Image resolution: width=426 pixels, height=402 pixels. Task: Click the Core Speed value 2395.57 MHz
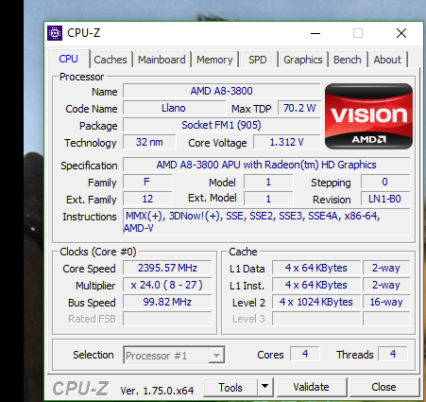click(x=167, y=268)
